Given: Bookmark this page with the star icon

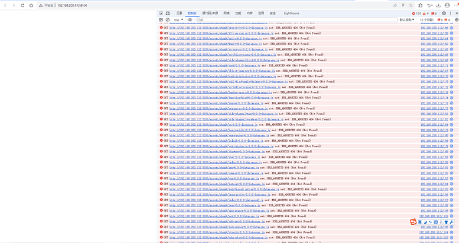Looking at the screenshot, I should tap(410, 5).
